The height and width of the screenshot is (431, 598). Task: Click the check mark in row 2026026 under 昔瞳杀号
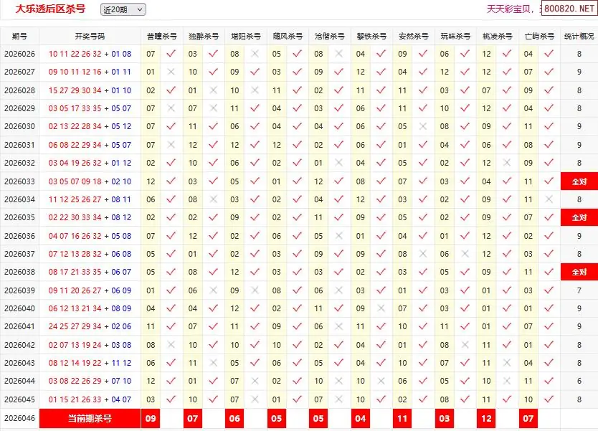click(171, 54)
